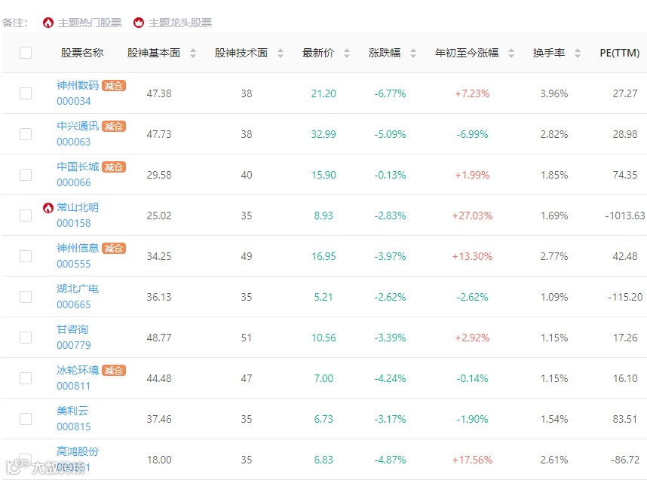Screen dimensions: 647x480
Task: Open stock 常山北明 link
Action: (78, 207)
